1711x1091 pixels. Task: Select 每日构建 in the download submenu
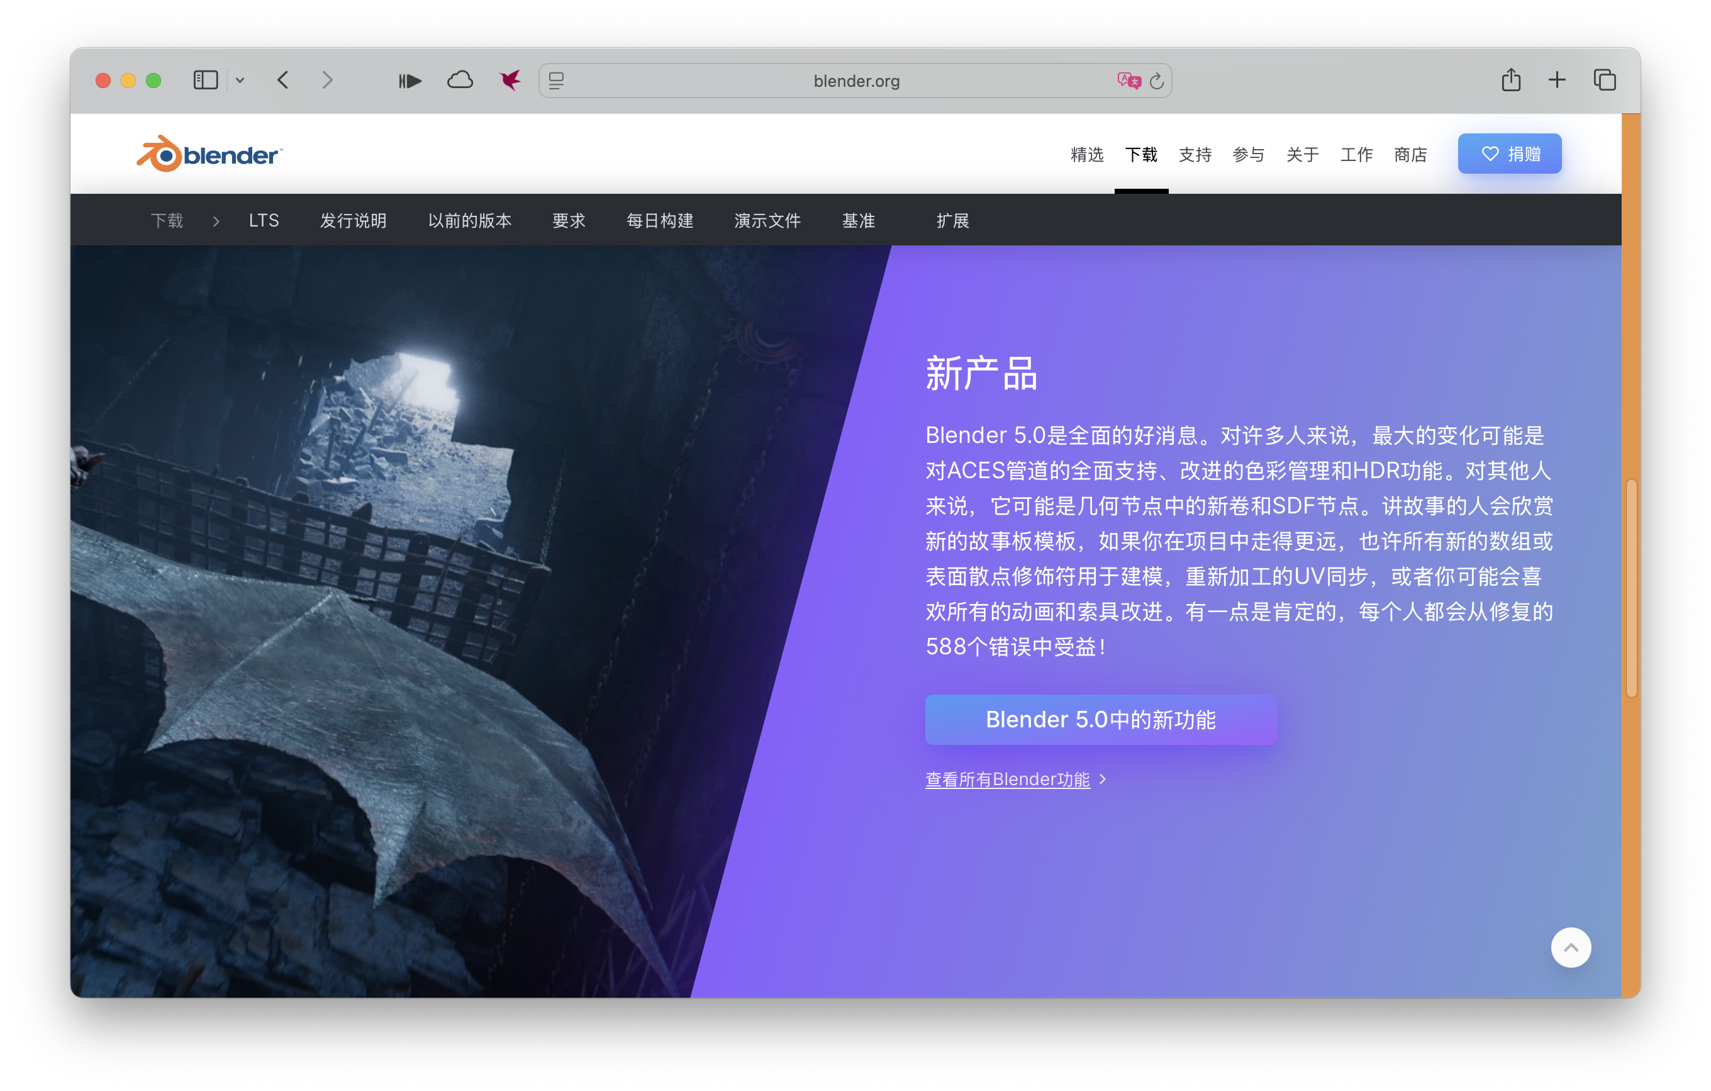[659, 221]
